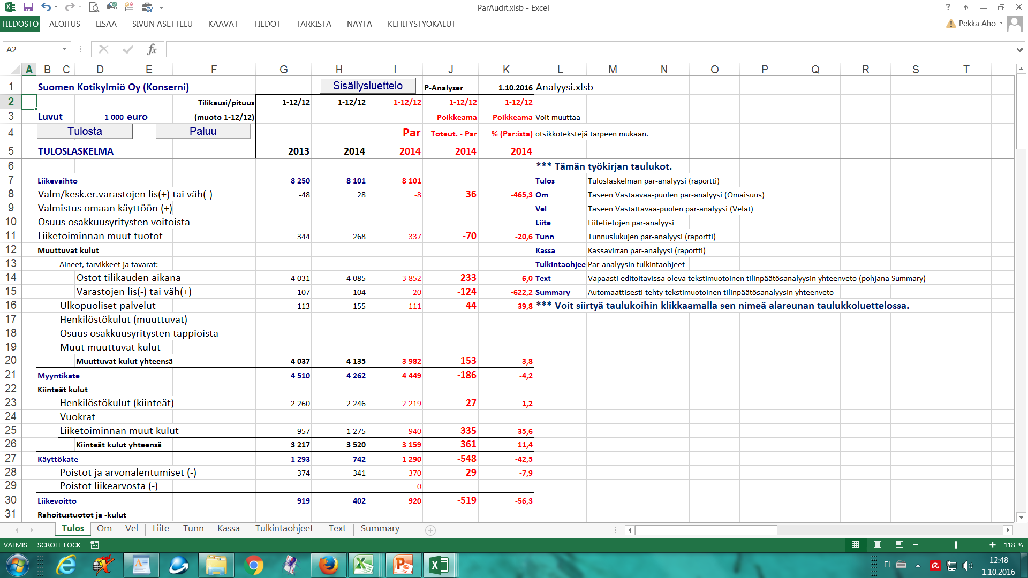Viewport: 1028px width, 578px height.
Task: Click the horizontal scrollbar right arrow
Action: 1008,530
